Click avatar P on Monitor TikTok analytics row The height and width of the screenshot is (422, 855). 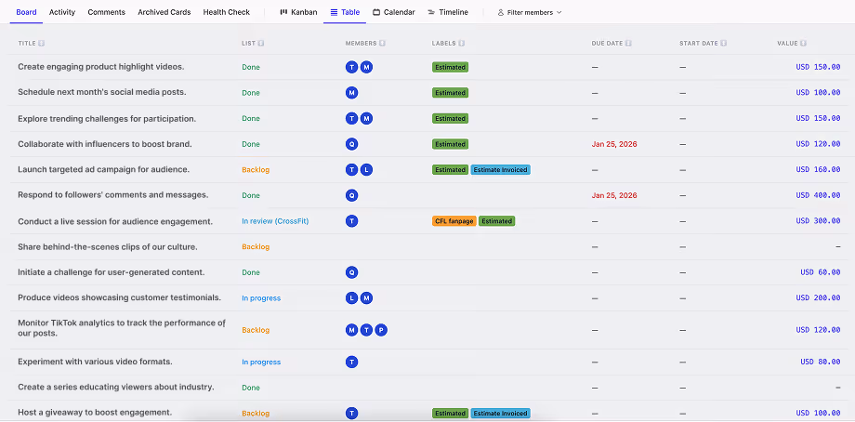(381, 330)
